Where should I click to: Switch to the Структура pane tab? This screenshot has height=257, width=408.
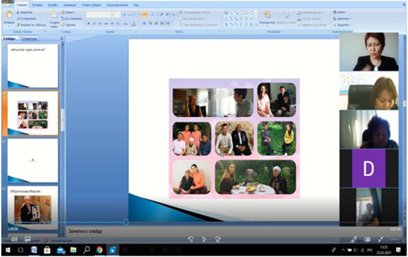point(29,39)
